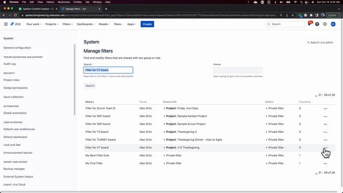Expand the Plans dropdown
This screenshot has height=193, width=343.
(x=118, y=24)
